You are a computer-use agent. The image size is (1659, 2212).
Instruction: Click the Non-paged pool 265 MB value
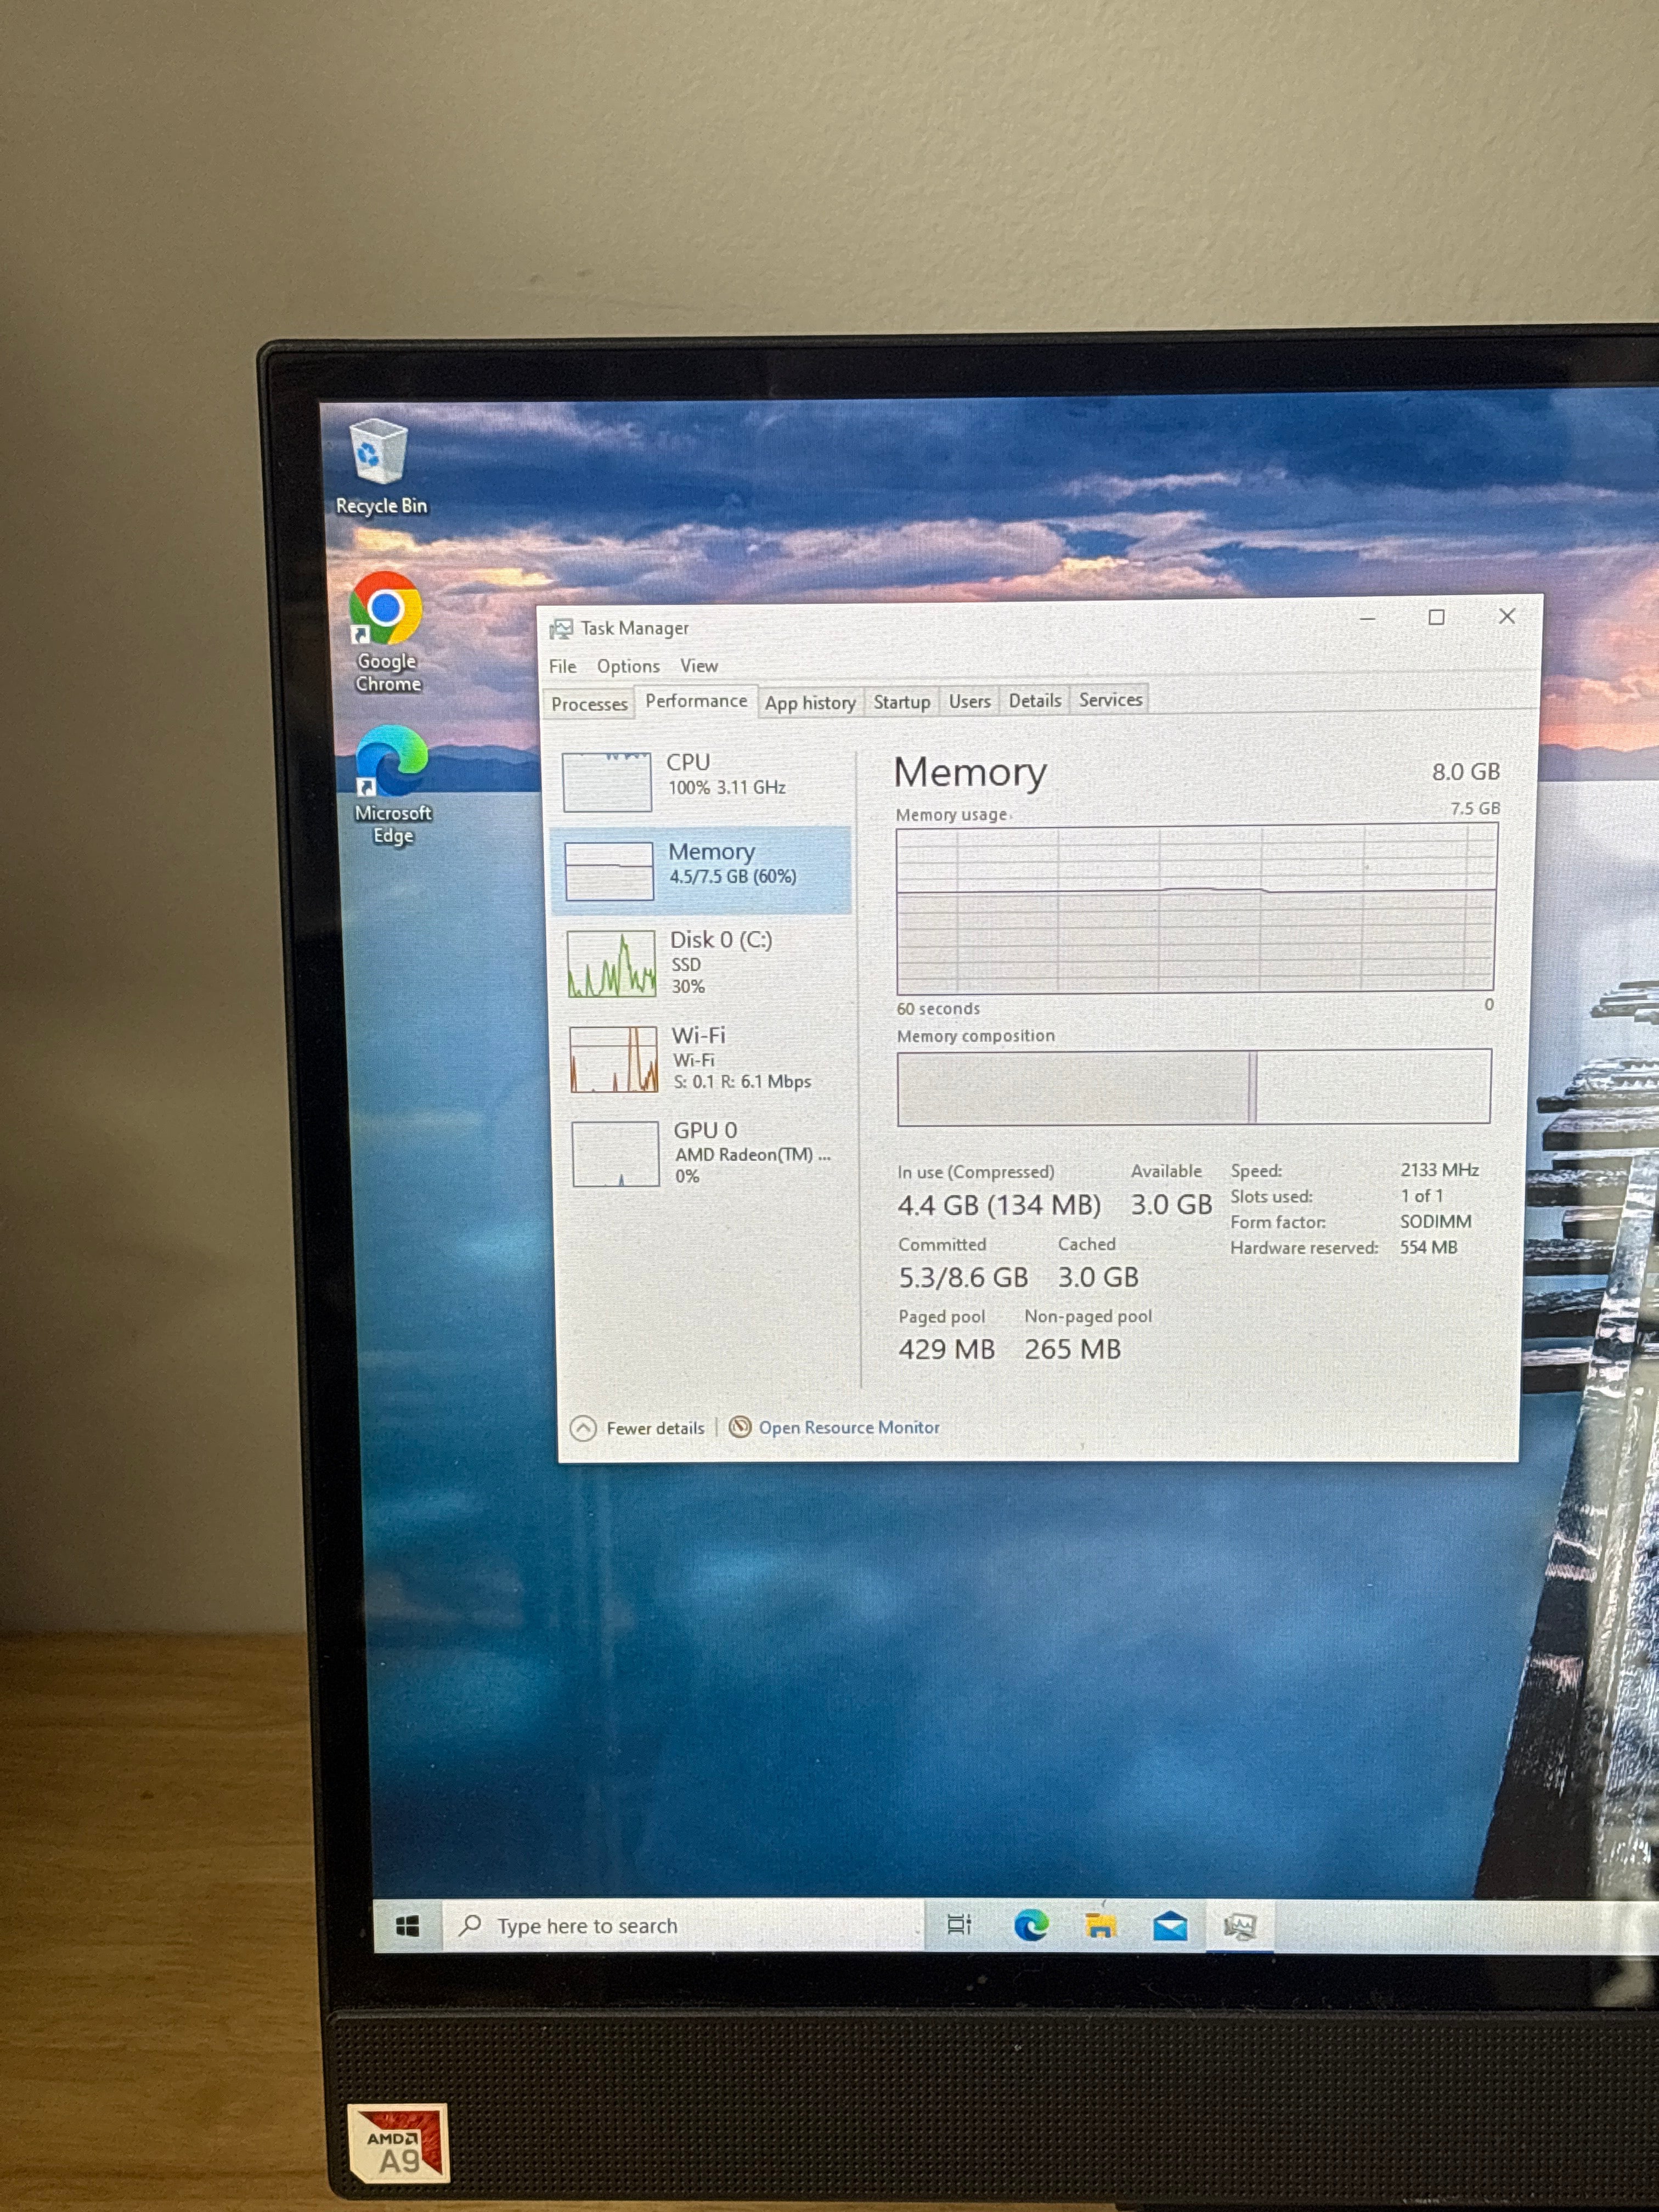[x=1072, y=1349]
